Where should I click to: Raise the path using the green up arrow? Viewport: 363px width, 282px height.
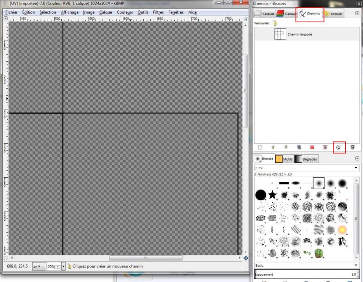pos(273,146)
